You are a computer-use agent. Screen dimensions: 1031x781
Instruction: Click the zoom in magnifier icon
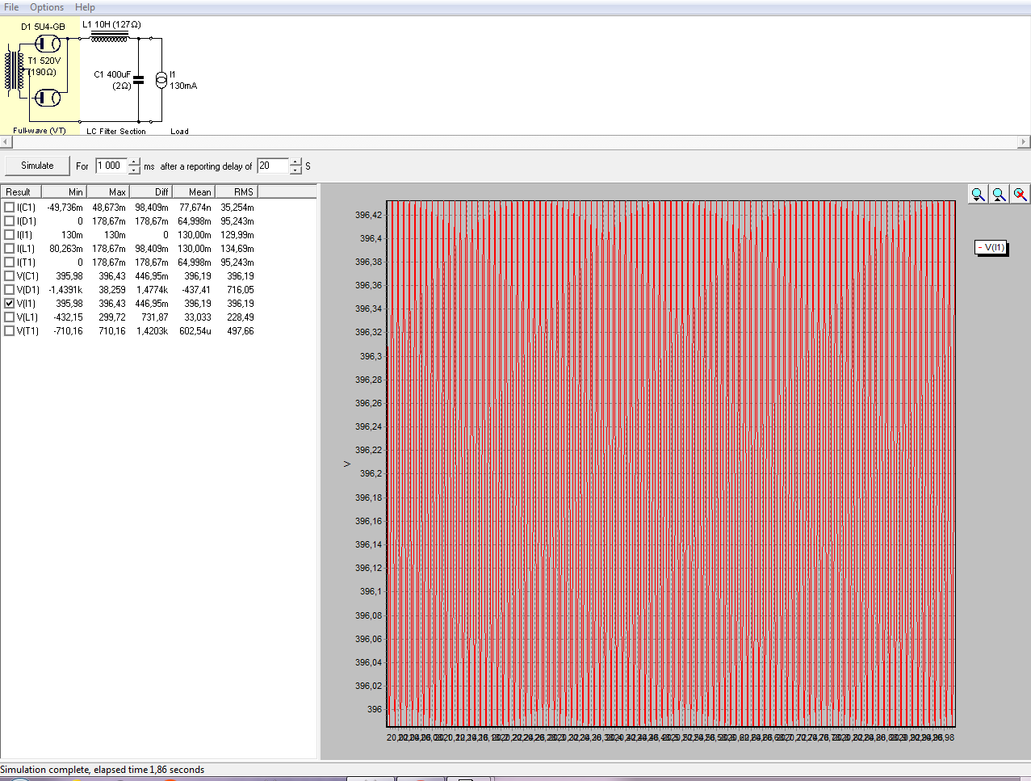978,194
